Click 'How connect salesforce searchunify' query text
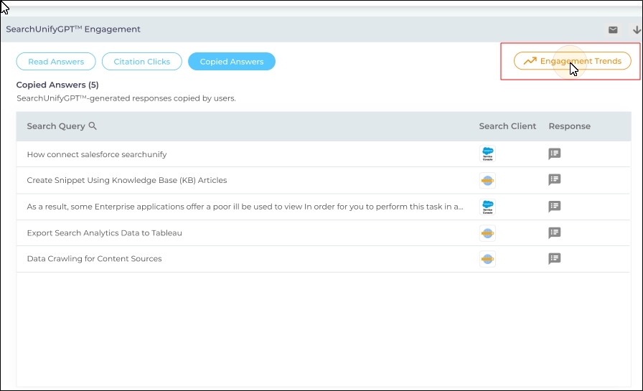643x391 pixels. 97,154
